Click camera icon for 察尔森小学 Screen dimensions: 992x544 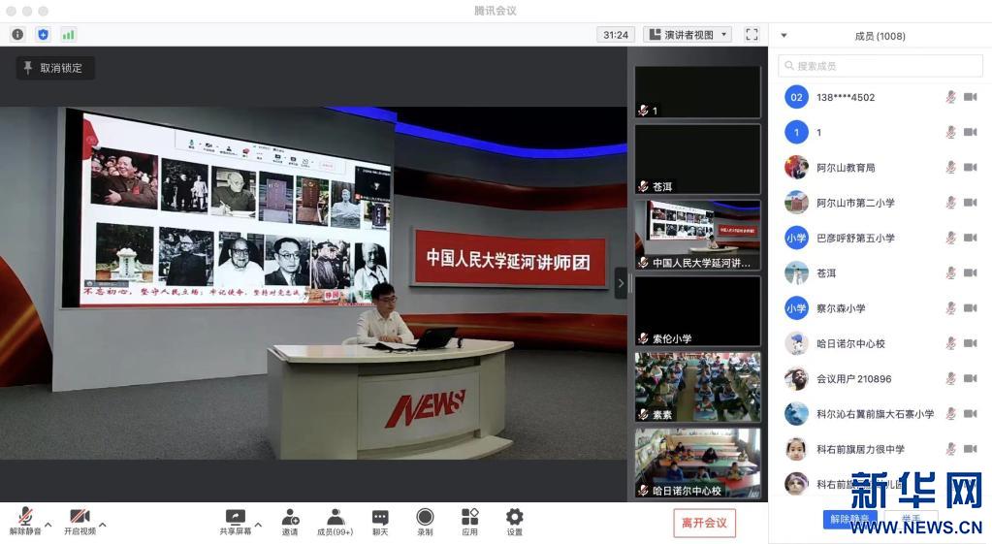tap(971, 308)
